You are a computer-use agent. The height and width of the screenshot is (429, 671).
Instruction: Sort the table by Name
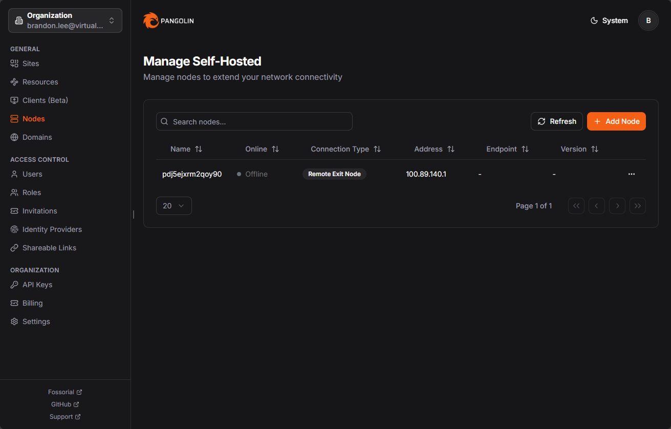click(x=186, y=149)
